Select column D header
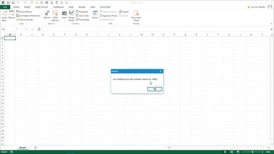Image resolution: width=274 pixels, height=154 pixels. 43,35
